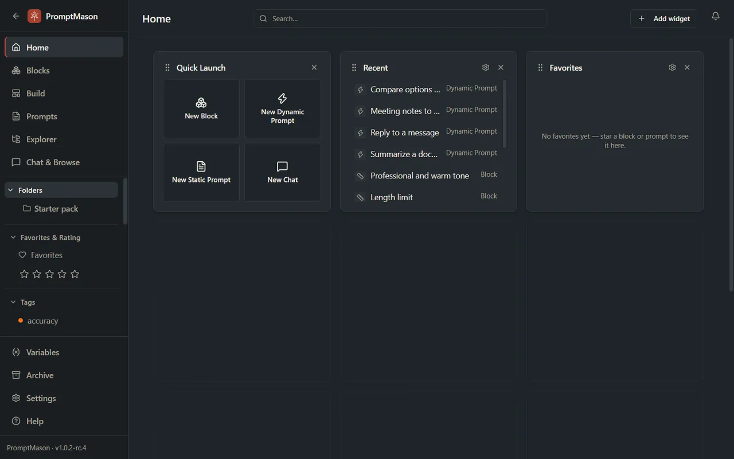Viewport: 734px width, 459px height.
Task: Click the New Static Prompt document icon
Action: (x=201, y=166)
